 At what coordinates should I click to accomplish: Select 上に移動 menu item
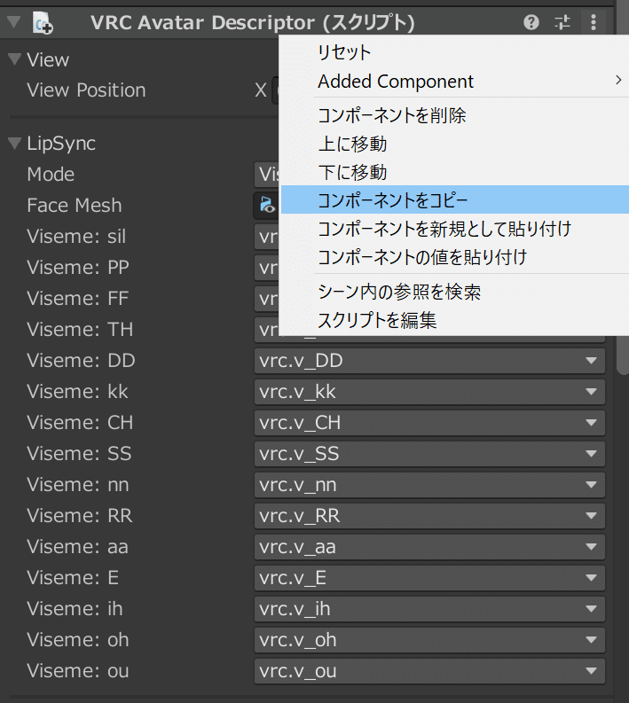(454, 144)
